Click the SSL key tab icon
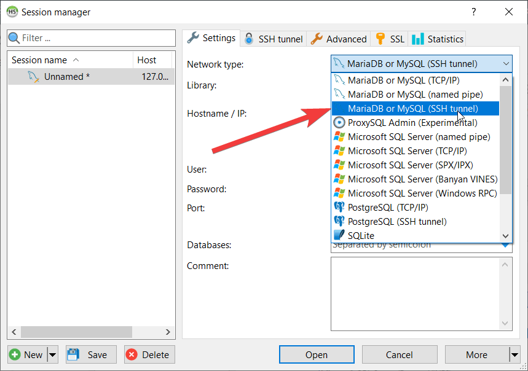 click(x=381, y=39)
